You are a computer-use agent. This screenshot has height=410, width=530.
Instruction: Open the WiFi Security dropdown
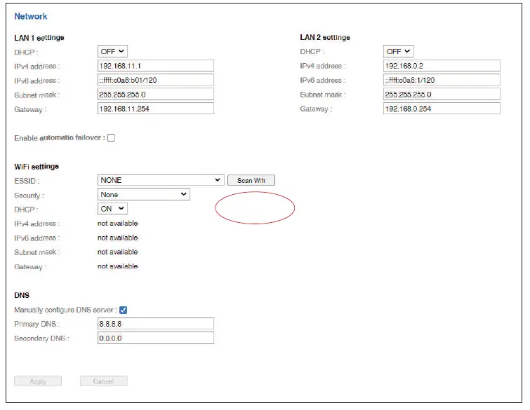click(x=144, y=194)
